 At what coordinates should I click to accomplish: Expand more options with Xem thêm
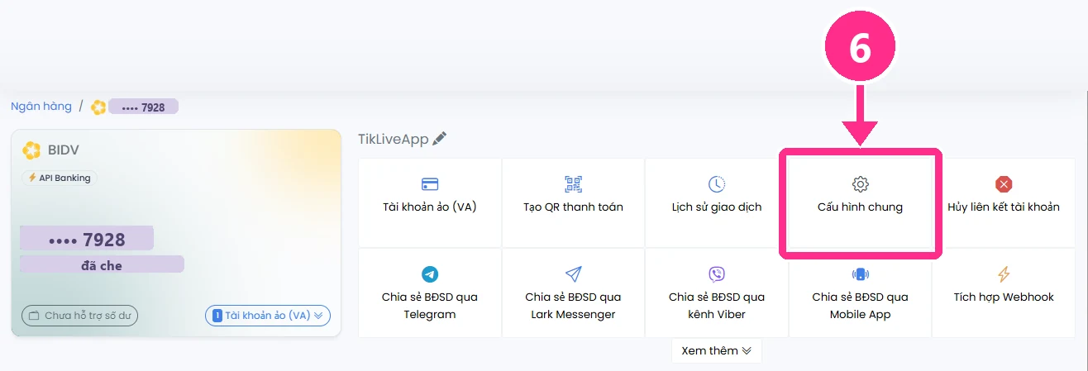tap(717, 350)
